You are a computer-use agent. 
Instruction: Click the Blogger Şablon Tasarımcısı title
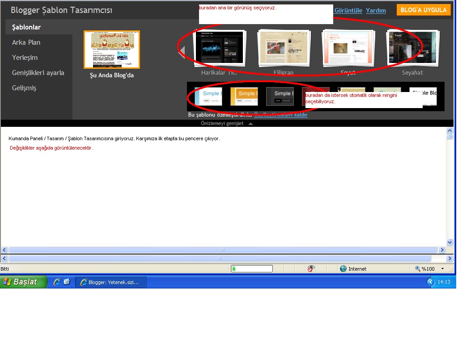pyautogui.click(x=61, y=10)
